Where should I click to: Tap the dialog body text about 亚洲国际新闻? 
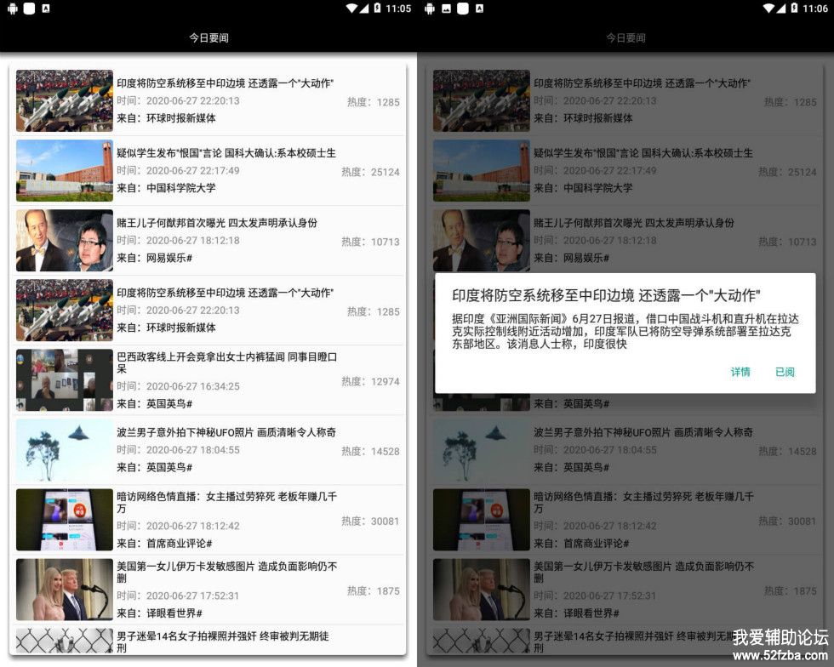tap(625, 332)
